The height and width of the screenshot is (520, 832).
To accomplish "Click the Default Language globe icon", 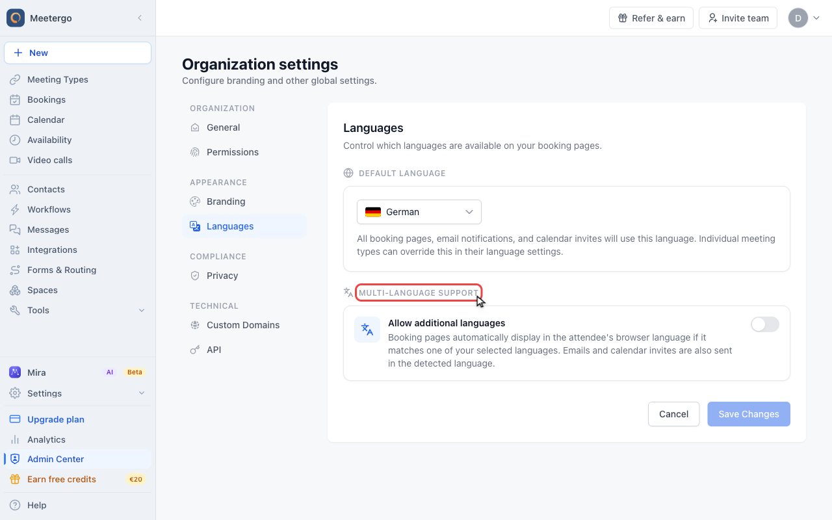I will click(x=348, y=173).
